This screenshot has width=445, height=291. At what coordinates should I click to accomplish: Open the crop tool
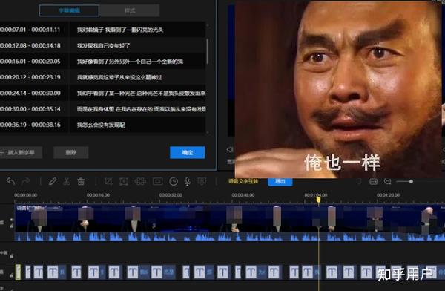point(108,181)
